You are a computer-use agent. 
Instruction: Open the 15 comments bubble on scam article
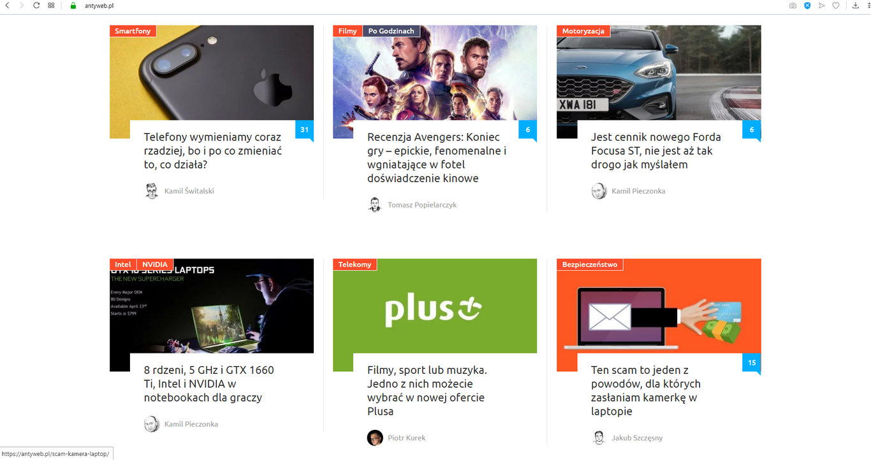point(752,364)
